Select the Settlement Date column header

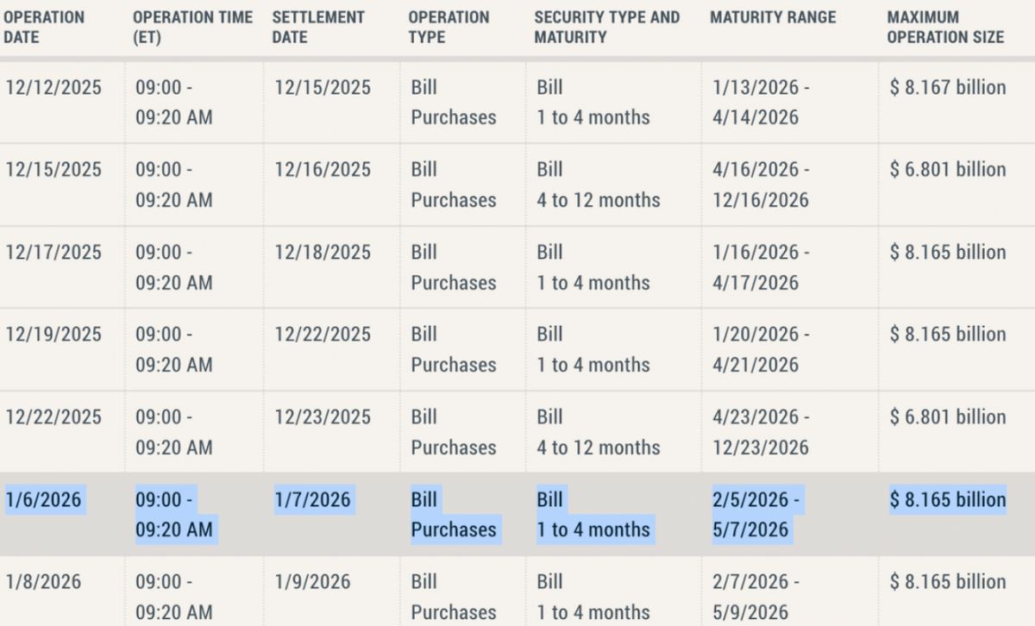click(x=318, y=28)
